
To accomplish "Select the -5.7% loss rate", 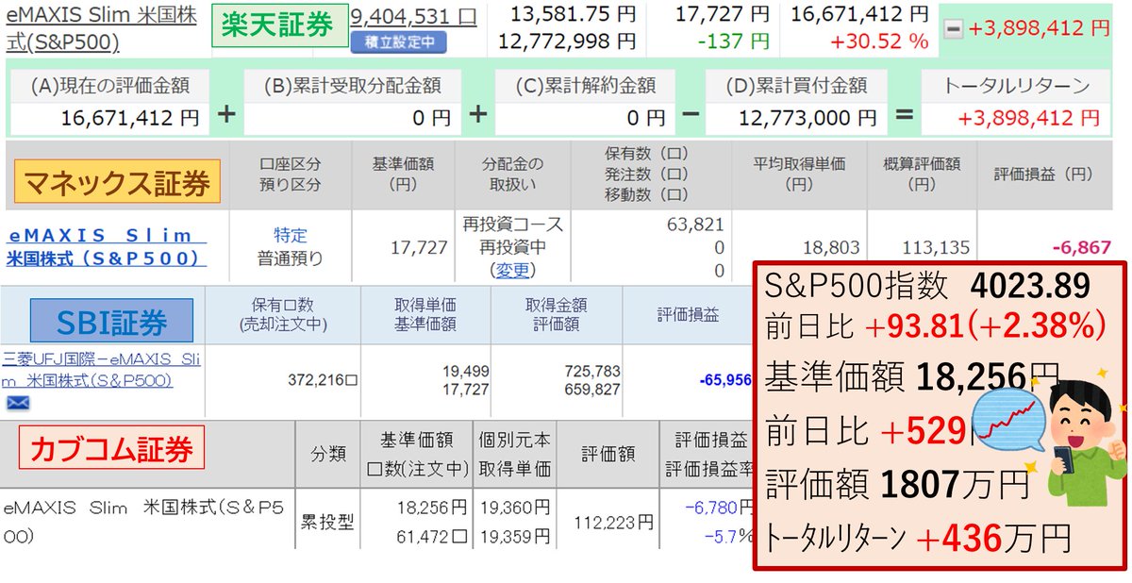I will coord(729,539).
